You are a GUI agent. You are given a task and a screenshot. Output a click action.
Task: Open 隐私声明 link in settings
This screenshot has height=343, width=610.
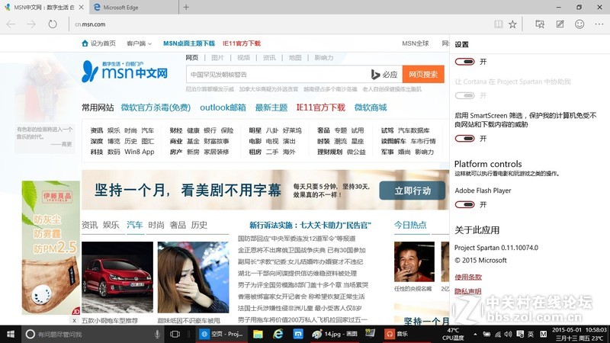(x=468, y=291)
